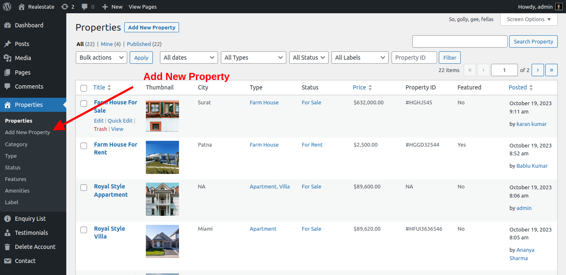Tick the Royal Style Villa row checkbox
566x275 pixels.
click(x=84, y=230)
